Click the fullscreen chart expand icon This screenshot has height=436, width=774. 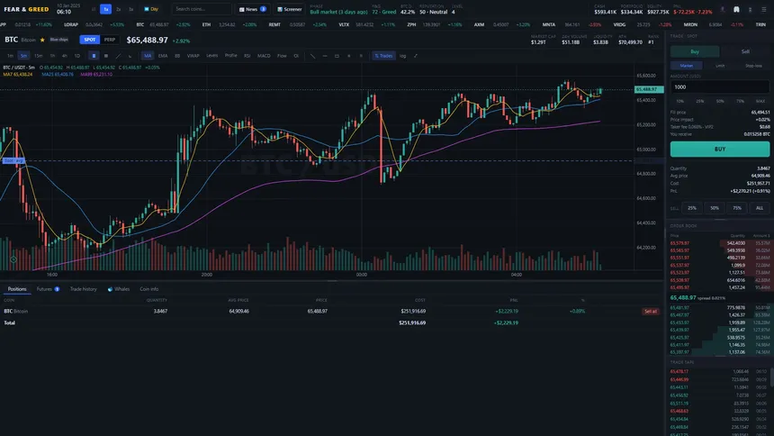click(x=416, y=56)
